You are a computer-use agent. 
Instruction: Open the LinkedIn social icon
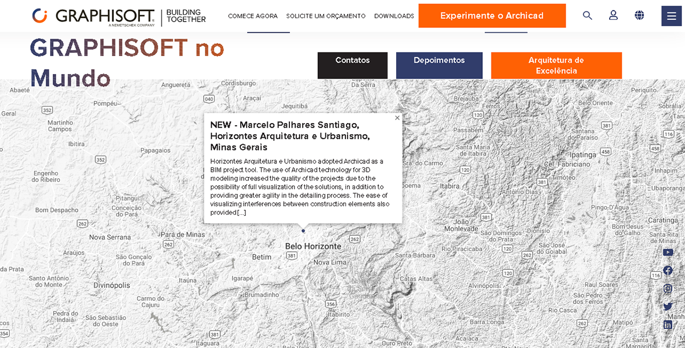[668, 325]
